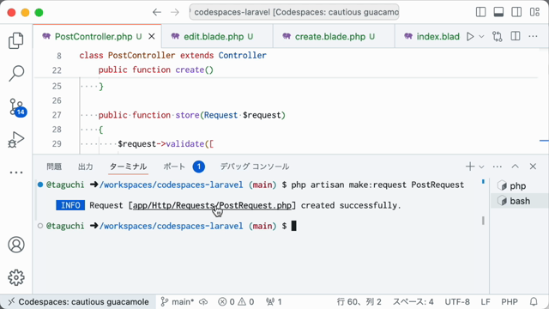Open the new terminal profile dropdown
Image resolution: width=549 pixels, height=309 pixels.
point(481,167)
